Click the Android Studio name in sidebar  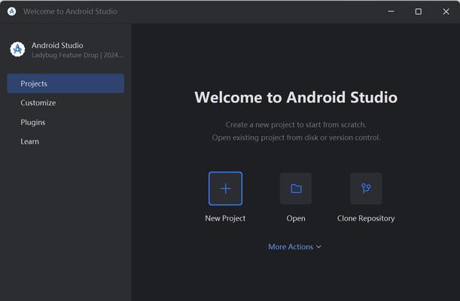click(x=57, y=45)
